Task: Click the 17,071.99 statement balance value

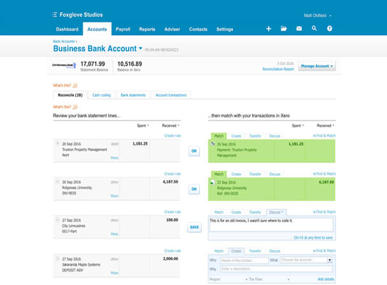Action: (x=92, y=64)
